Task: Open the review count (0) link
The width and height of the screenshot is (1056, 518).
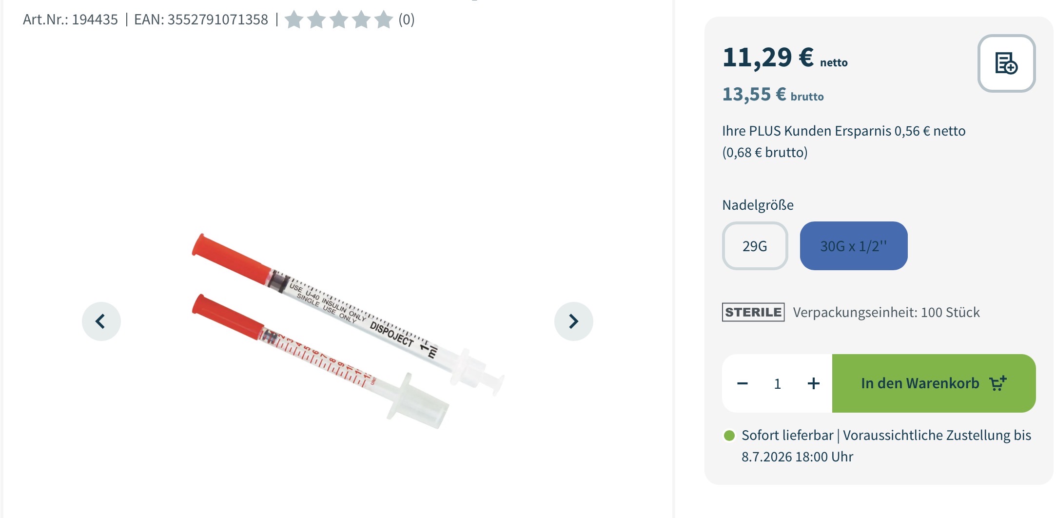Action: (x=407, y=20)
